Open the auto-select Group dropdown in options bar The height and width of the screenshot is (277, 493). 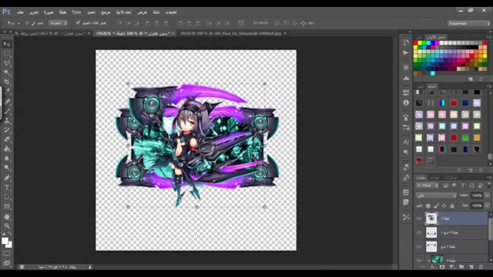(58, 23)
